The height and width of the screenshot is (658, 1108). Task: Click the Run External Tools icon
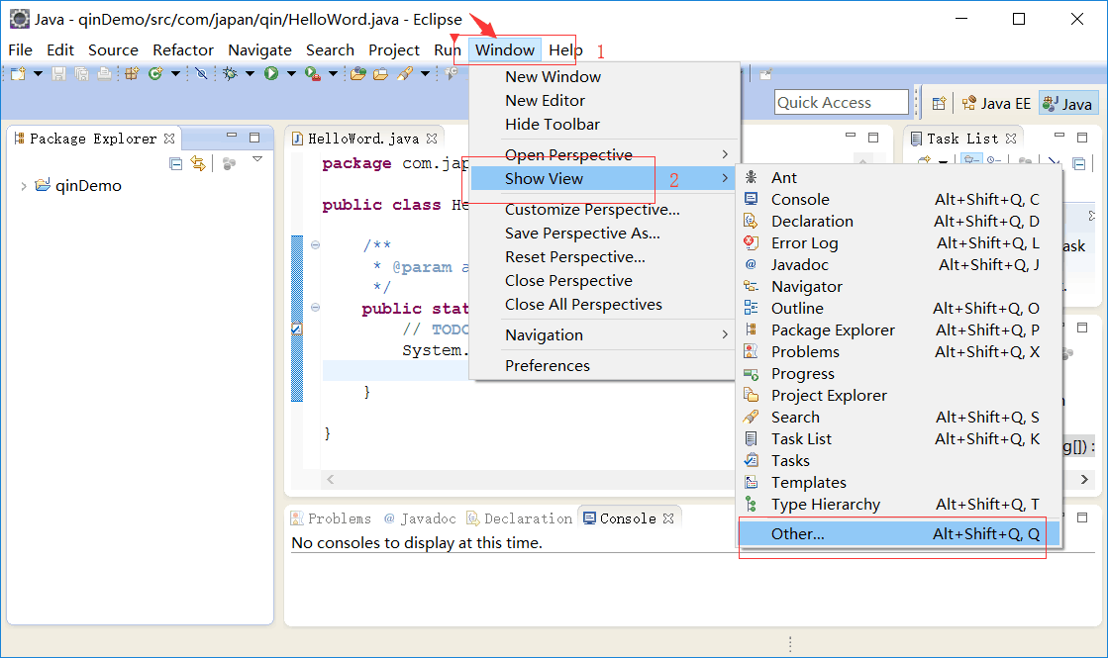tap(312, 73)
